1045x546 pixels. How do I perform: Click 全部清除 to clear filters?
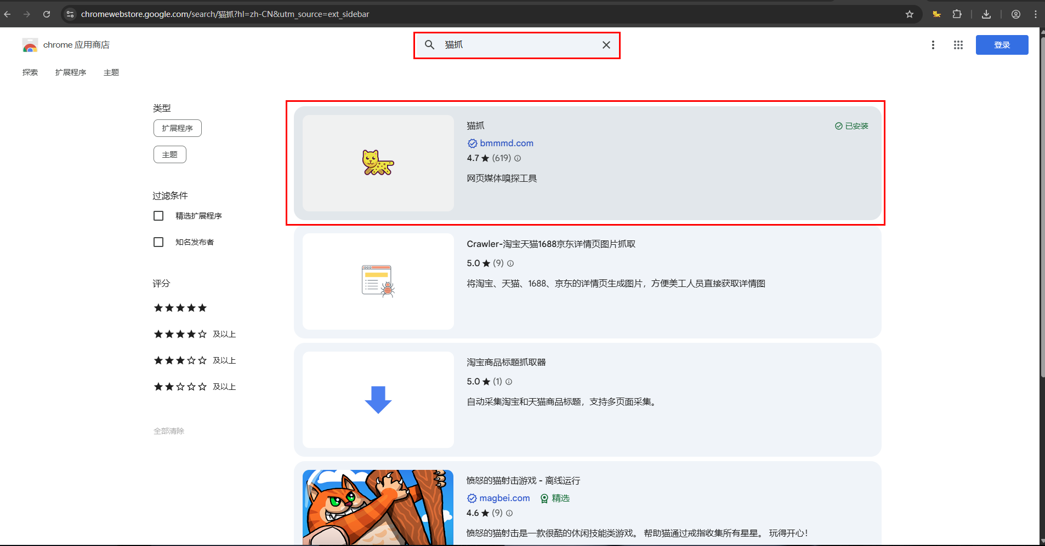click(169, 431)
